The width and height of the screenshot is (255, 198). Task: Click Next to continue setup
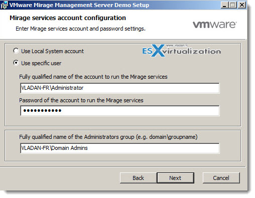tap(175, 178)
